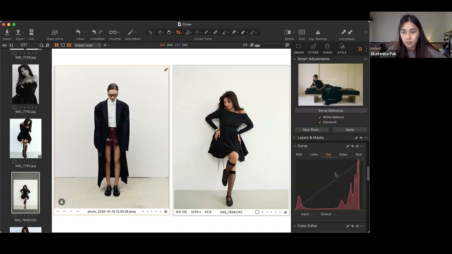Image resolution: width=452 pixels, height=254 pixels.
Task: Tick checkbox above IMG_7808.CR2 filename in browser
Action: (x=14, y=216)
